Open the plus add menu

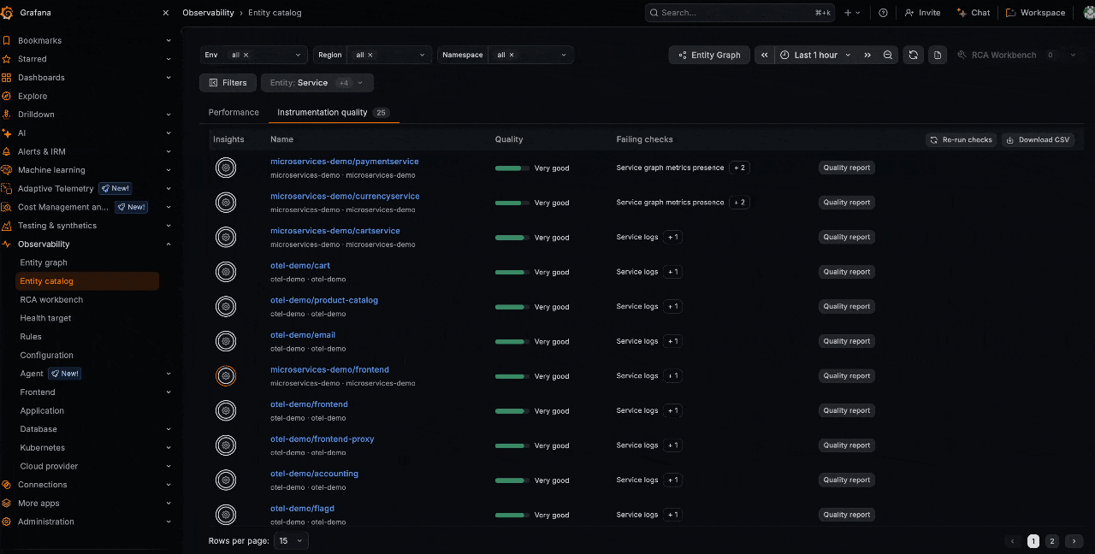[x=853, y=13]
